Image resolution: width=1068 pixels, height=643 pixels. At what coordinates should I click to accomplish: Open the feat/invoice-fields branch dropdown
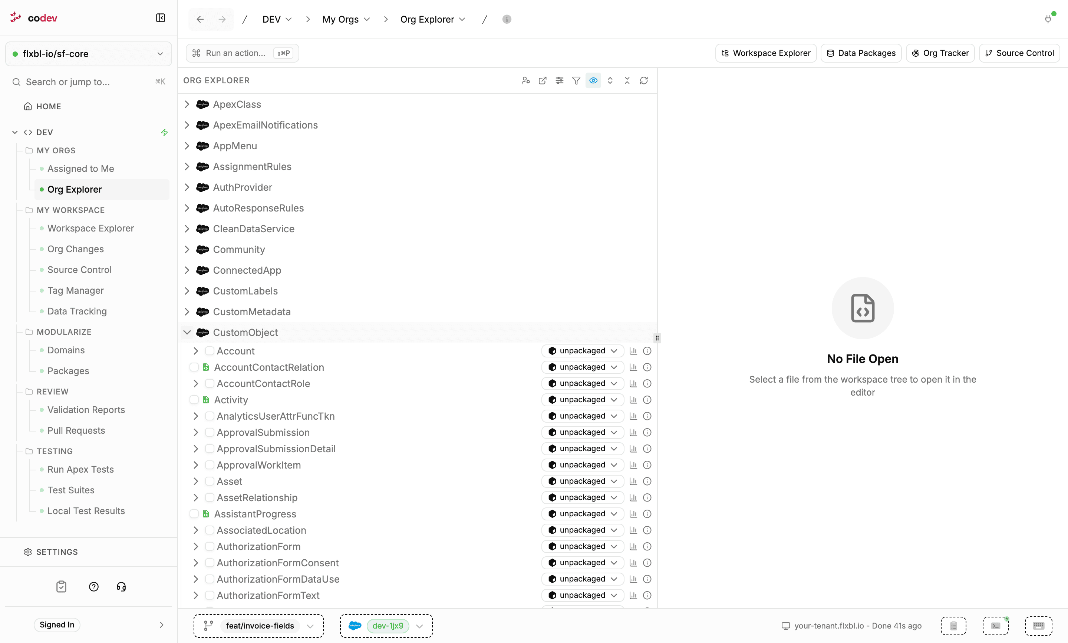(258, 626)
